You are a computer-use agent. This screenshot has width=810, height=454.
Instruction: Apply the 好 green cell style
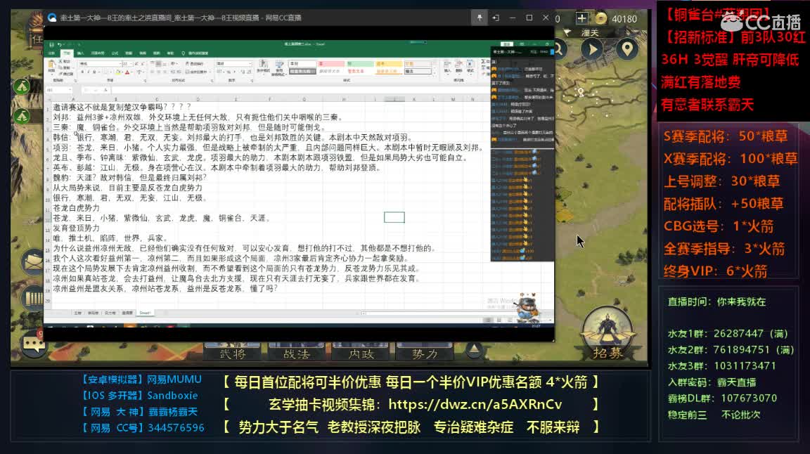tap(360, 64)
